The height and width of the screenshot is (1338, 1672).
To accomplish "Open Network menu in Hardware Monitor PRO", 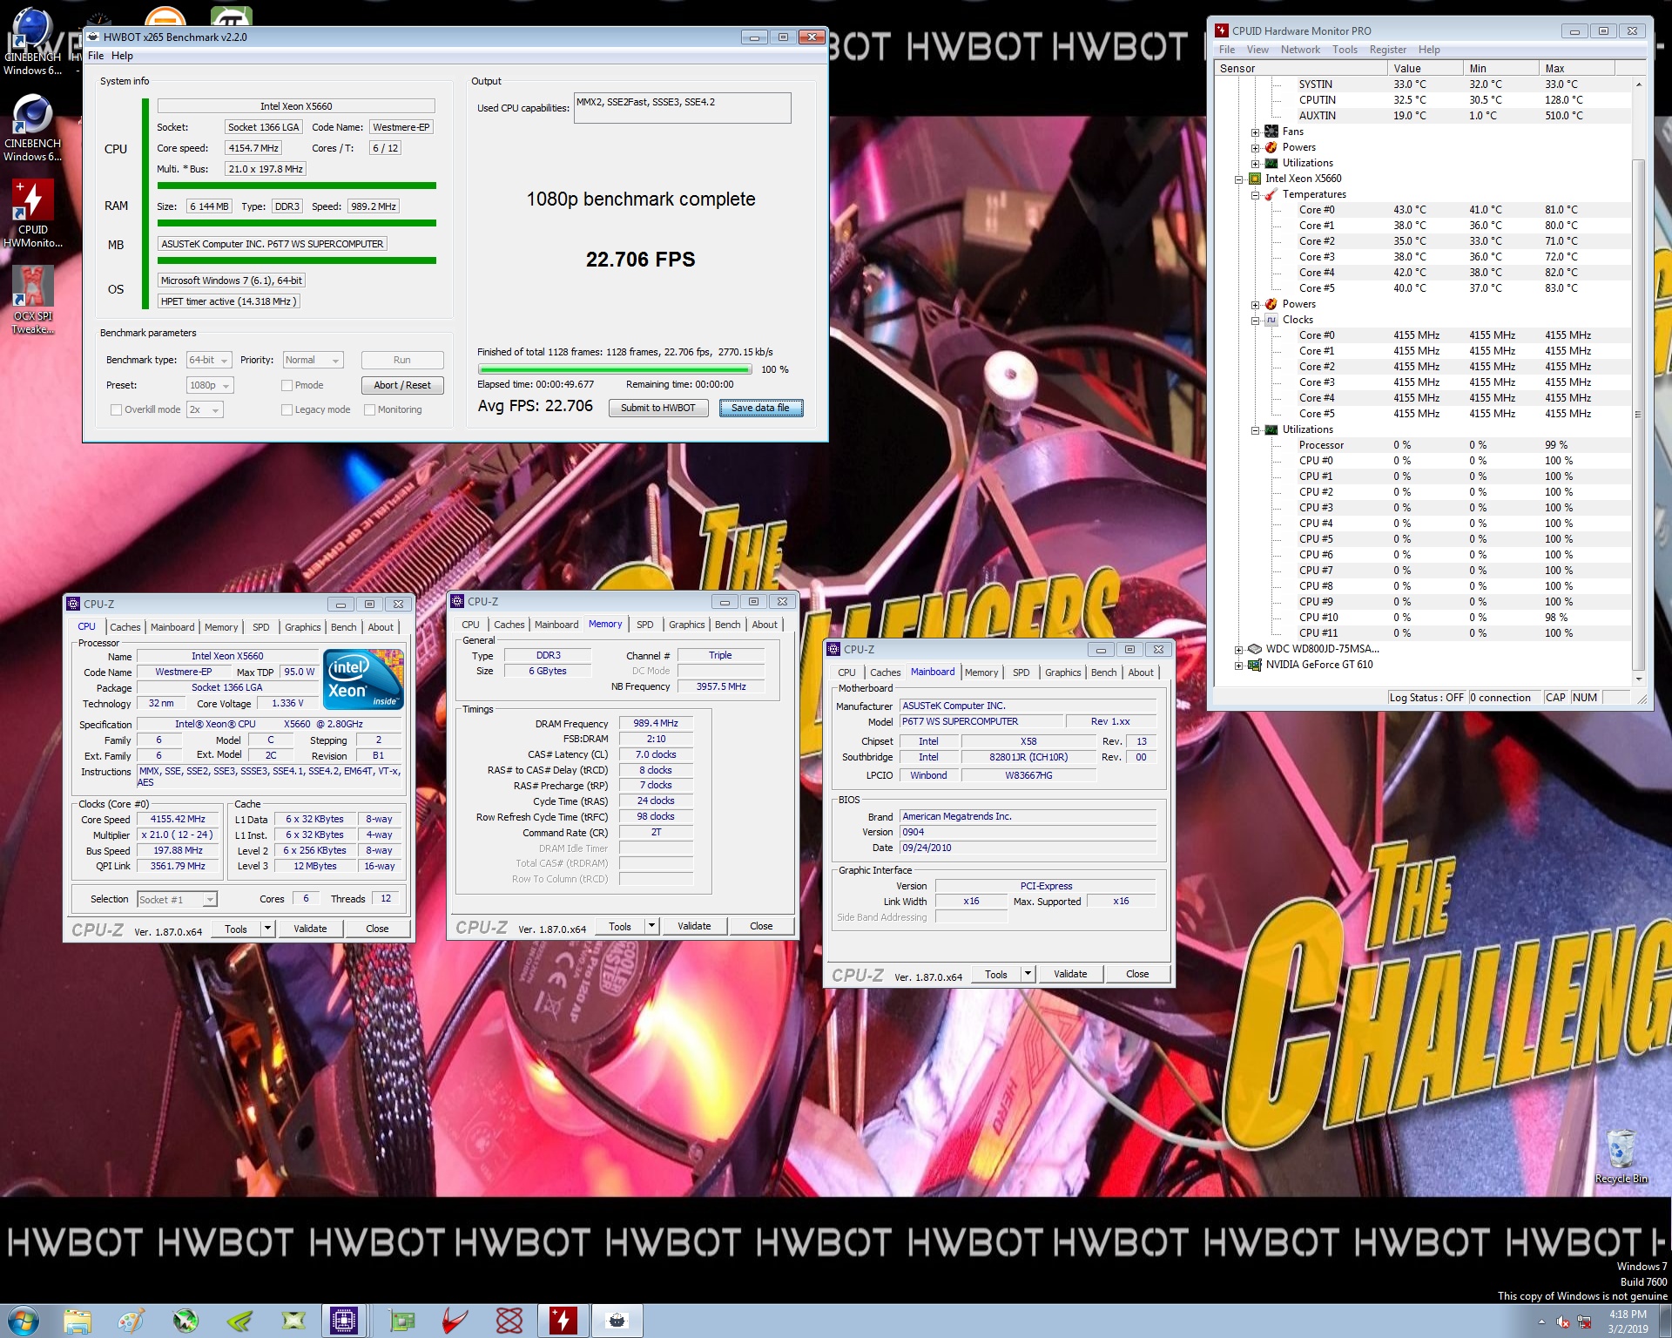I will click(x=1300, y=50).
